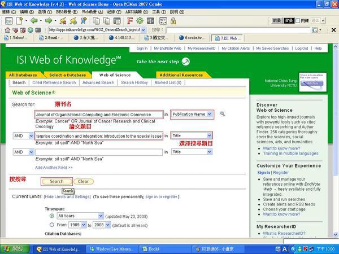Click the Clear button
Screen dimensions: 339x254
[x=84, y=181]
